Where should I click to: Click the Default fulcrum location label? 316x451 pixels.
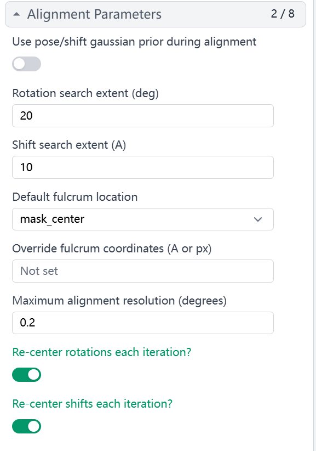[74, 197]
